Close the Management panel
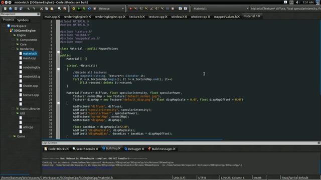The image size is (321, 180). click(39, 14)
